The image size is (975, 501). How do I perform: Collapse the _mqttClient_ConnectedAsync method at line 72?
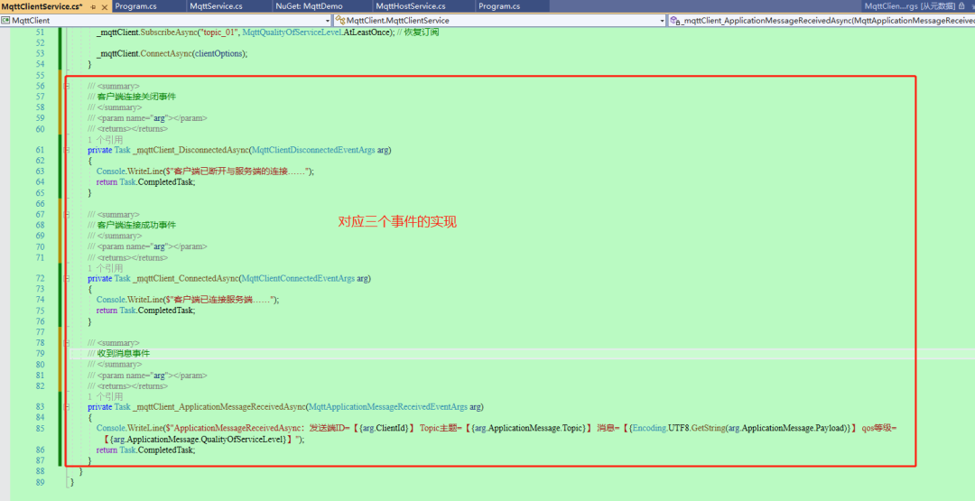click(x=67, y=278)
